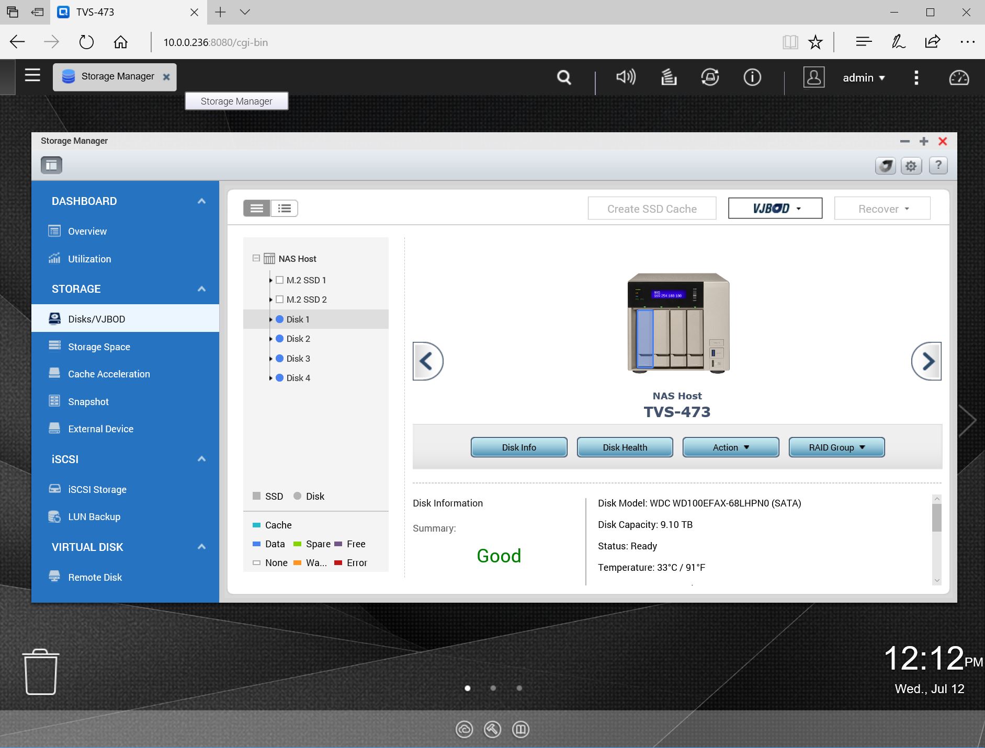This screenshot has width=985, height=748.
Task: Open the background tasks stack icon
Action: [669, 77]
